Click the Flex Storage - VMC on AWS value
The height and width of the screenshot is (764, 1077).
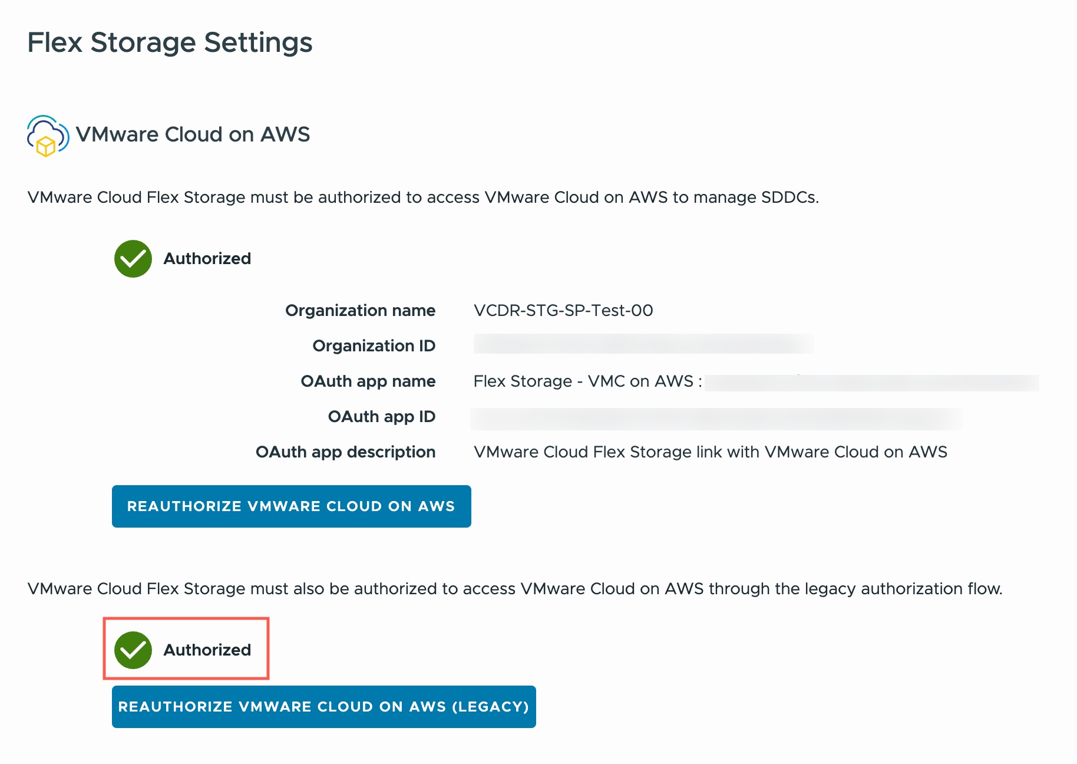[x=587, y=381]
